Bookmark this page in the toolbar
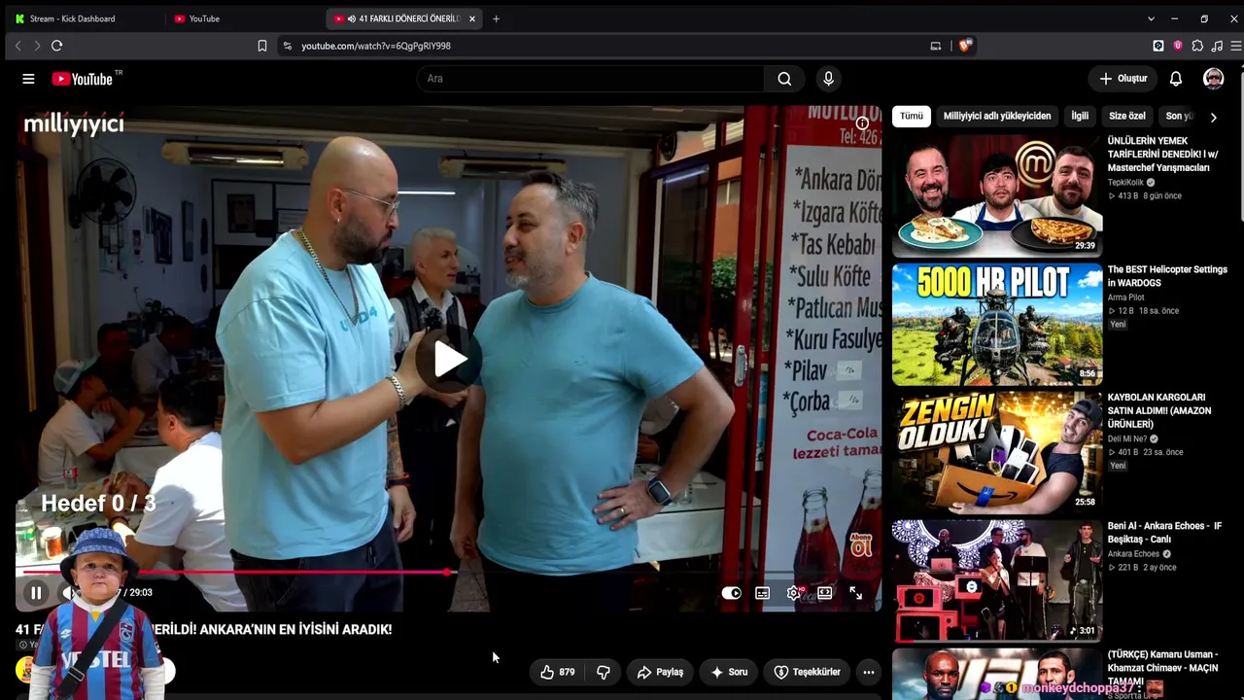The width and height of the screenshot is (1244, 700). coord(262,46)
